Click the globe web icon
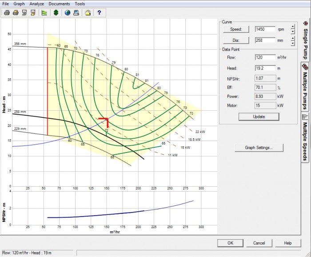The image size is (311, 257). click(68, 13)
